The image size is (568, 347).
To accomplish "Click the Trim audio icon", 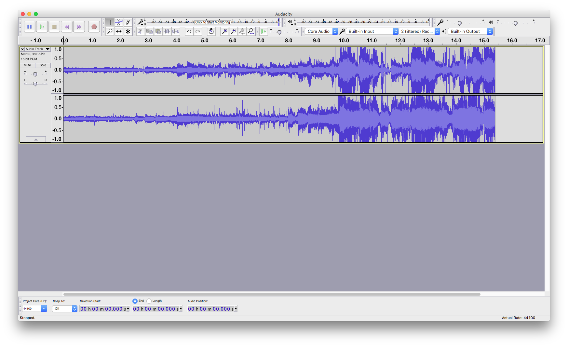I will 167,31.
